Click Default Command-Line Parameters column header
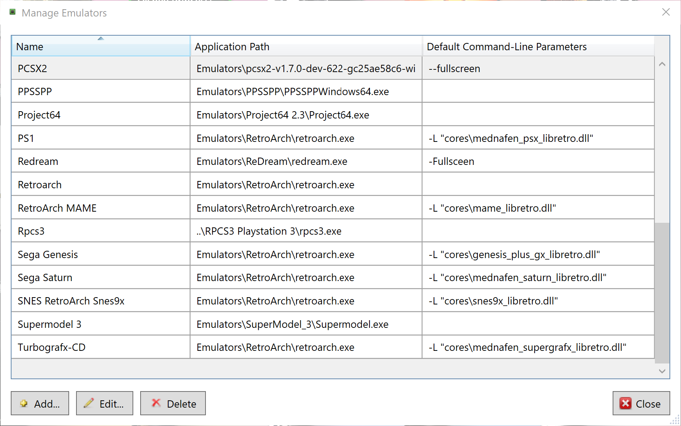 click(x=538, y=46)
